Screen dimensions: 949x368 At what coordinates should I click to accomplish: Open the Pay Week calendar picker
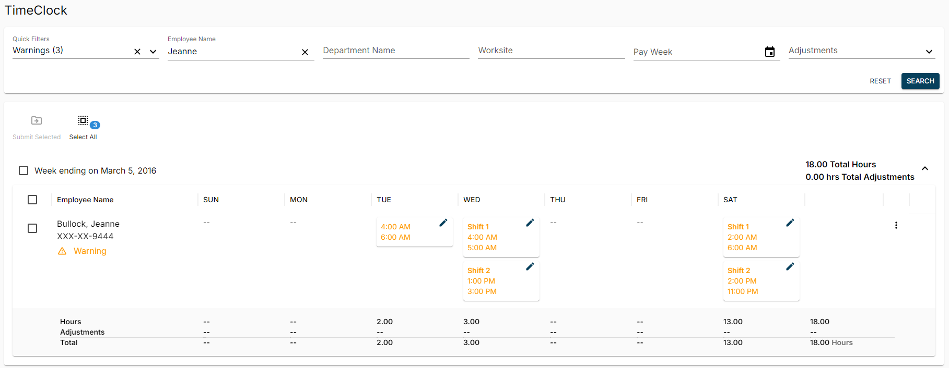tap(769, 52)
